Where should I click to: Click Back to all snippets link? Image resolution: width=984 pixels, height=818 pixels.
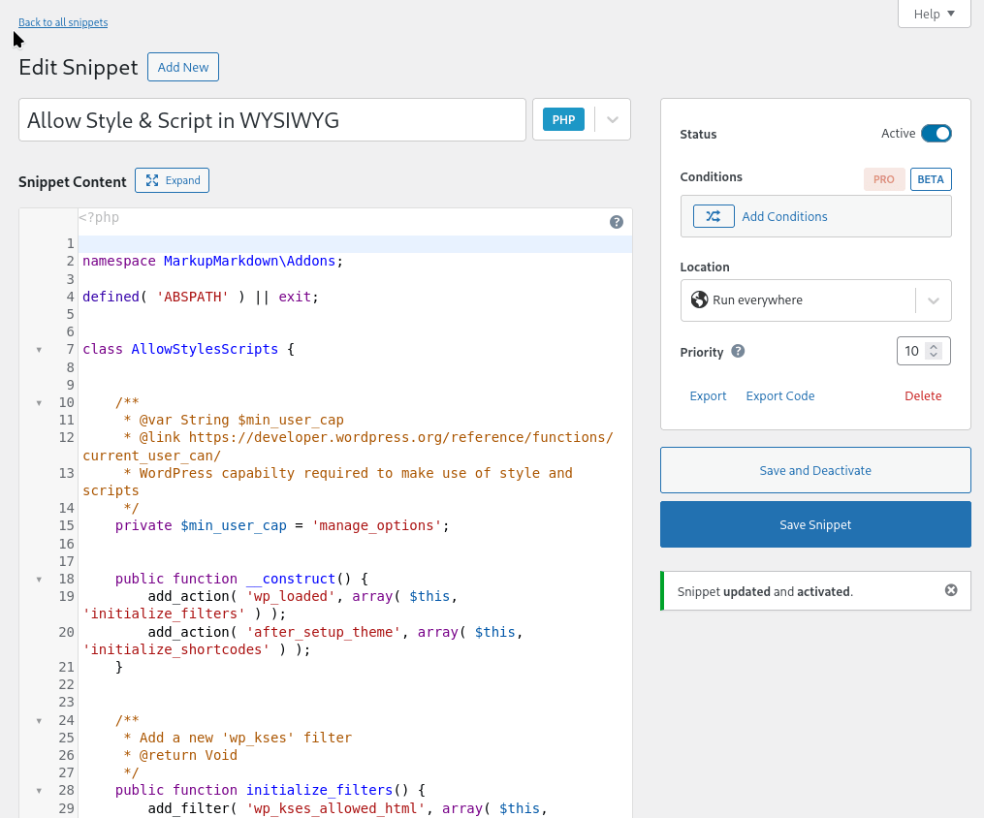pos(63,22)
